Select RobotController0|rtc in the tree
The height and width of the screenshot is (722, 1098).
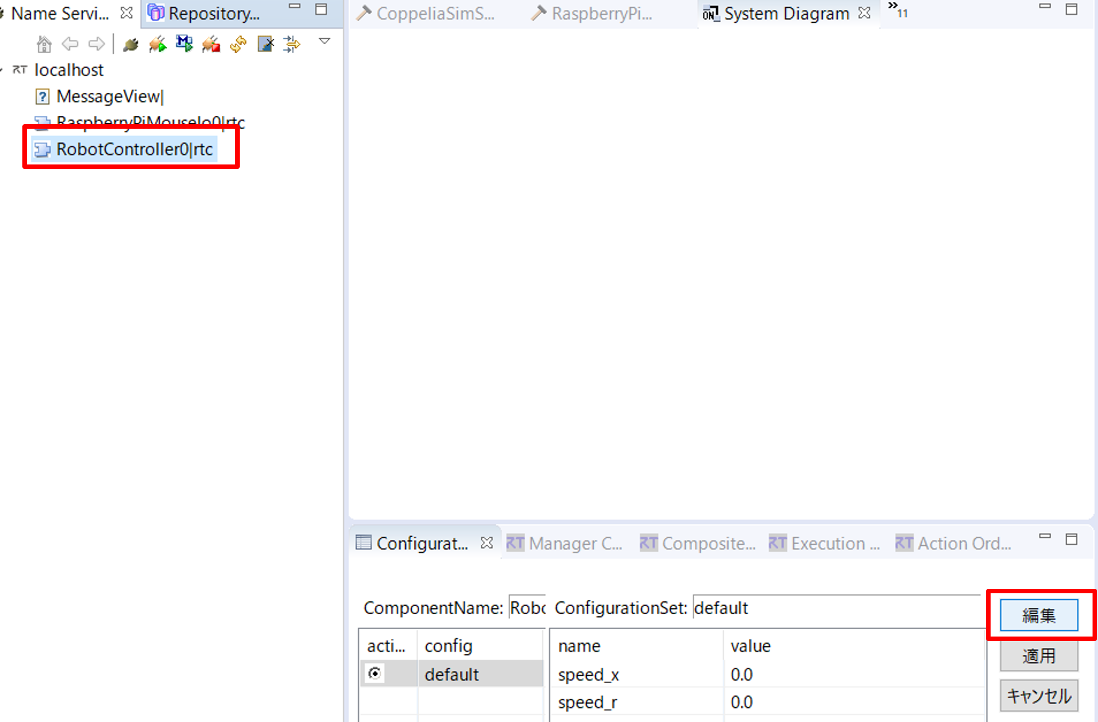[134, 149]
